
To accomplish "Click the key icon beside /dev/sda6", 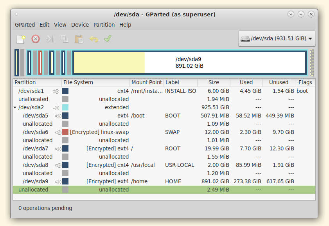I will click(58, 132).
